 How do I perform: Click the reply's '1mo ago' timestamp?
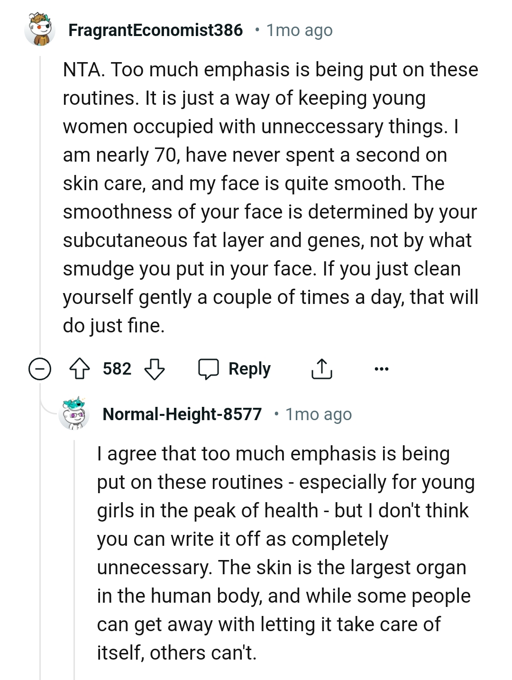pyautogui.click(x=319, y=414)
